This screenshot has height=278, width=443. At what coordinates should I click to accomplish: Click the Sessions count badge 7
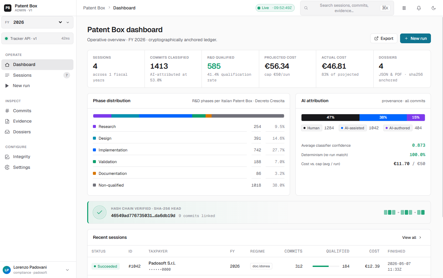tap(67, 75)
